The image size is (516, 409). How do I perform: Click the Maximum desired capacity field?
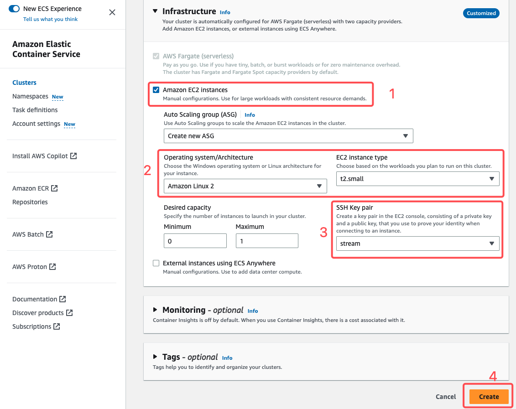tap(267, 241)
